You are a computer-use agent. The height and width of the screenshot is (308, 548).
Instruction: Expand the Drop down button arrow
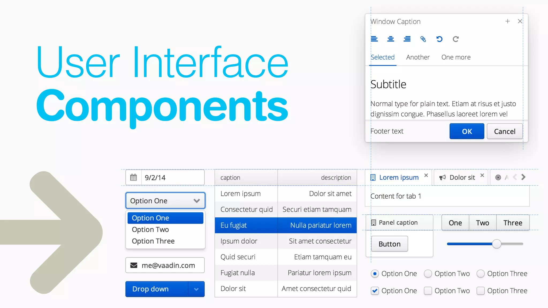point(196,289)
